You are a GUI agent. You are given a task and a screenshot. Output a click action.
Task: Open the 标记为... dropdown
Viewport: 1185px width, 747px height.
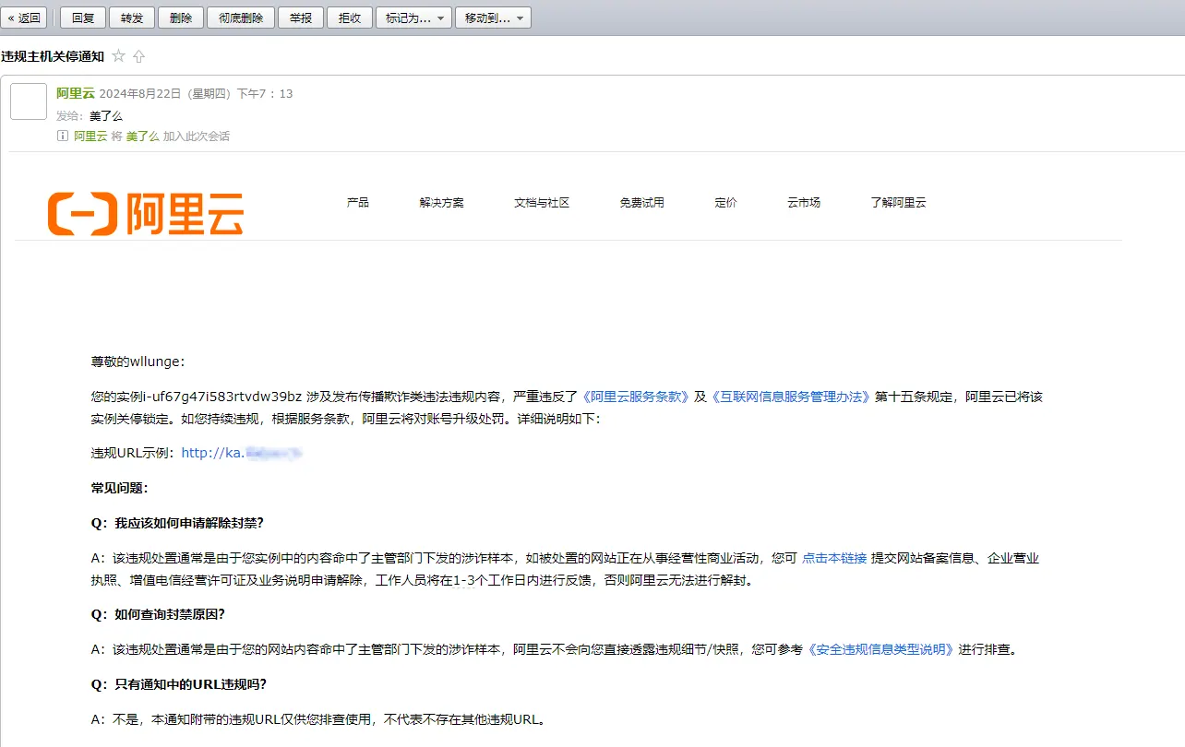pos(413,18)
